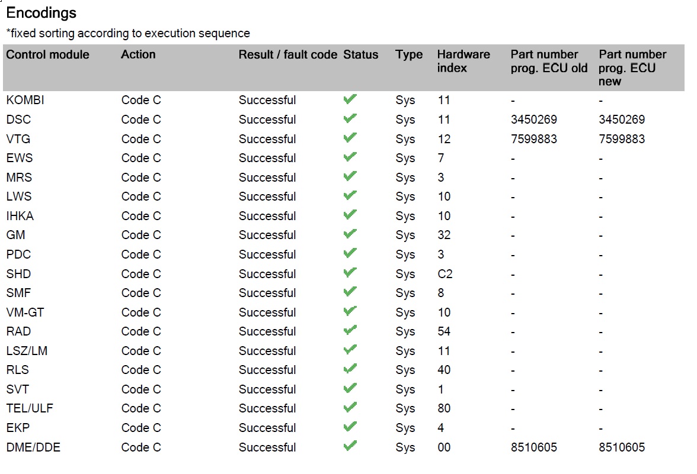Image resolution: width=697 pixels, height=474 pixels.
Task: Click the DME/DDE row green checkmark
Action: point(350,446)
